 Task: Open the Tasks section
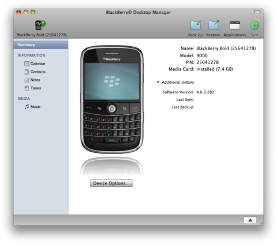[36, 88]
